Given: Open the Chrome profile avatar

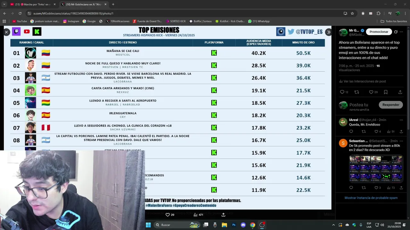Looking at the screenshot, I should tap(398, 13).
